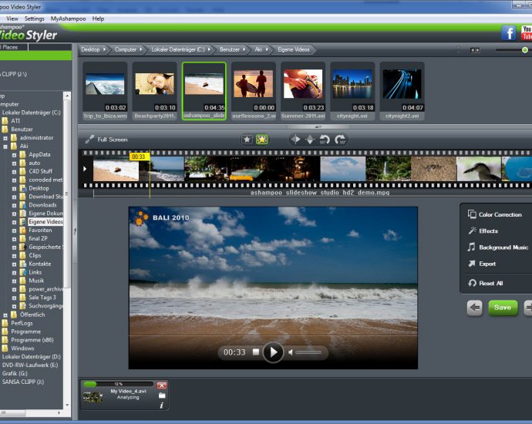Screen dimensions: 532x424
Task: Click the yellow 00:33 timeline marker
Action: 139,156
